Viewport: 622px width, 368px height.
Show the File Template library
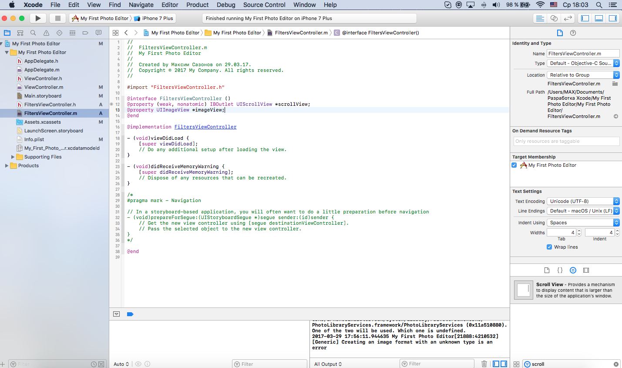click(547, 270)
